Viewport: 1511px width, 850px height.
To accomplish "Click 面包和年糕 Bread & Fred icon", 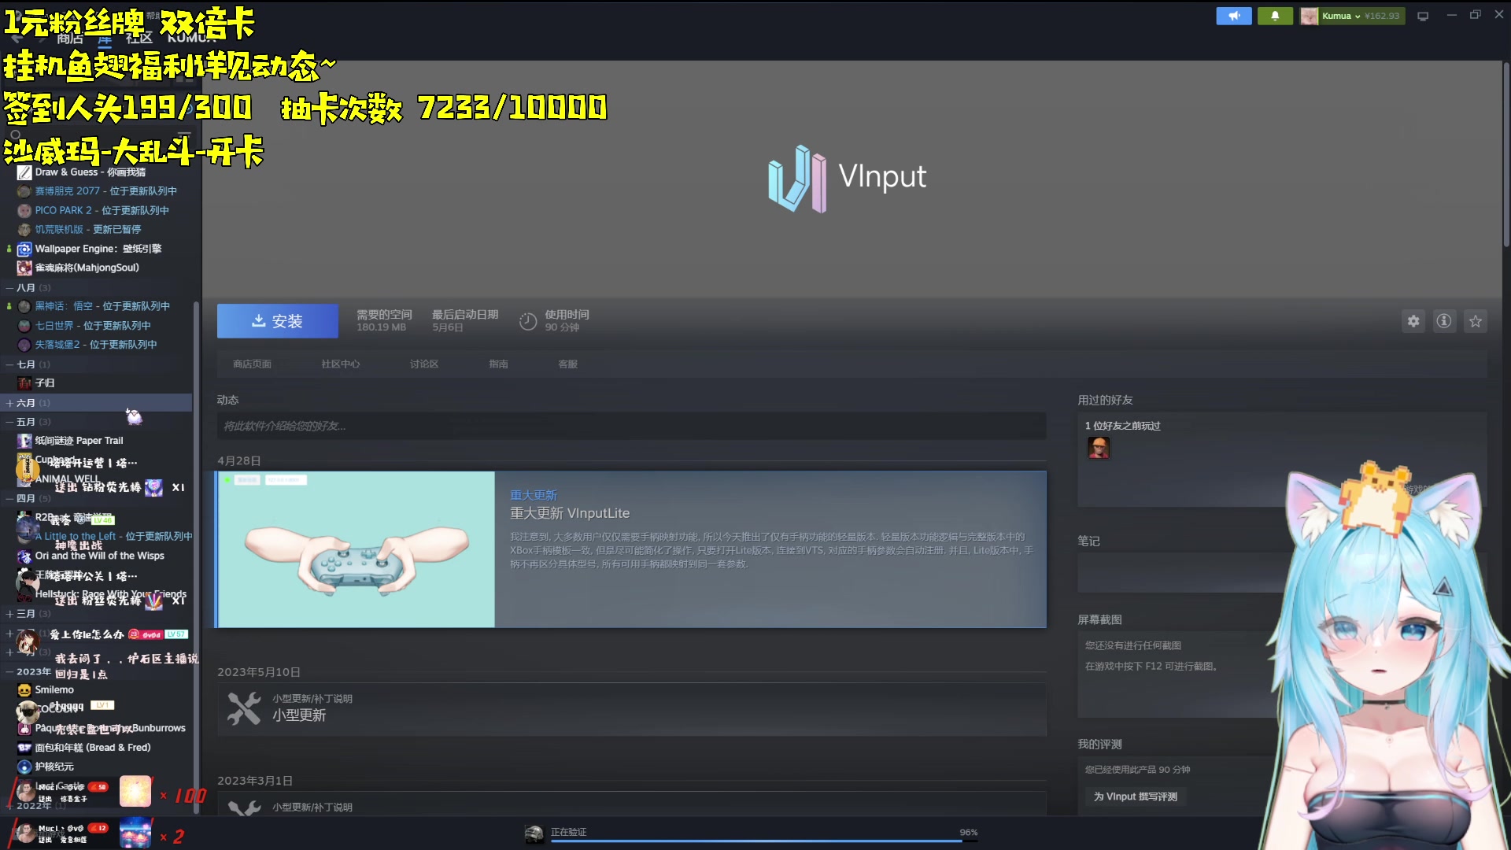I will click(24, 748).
